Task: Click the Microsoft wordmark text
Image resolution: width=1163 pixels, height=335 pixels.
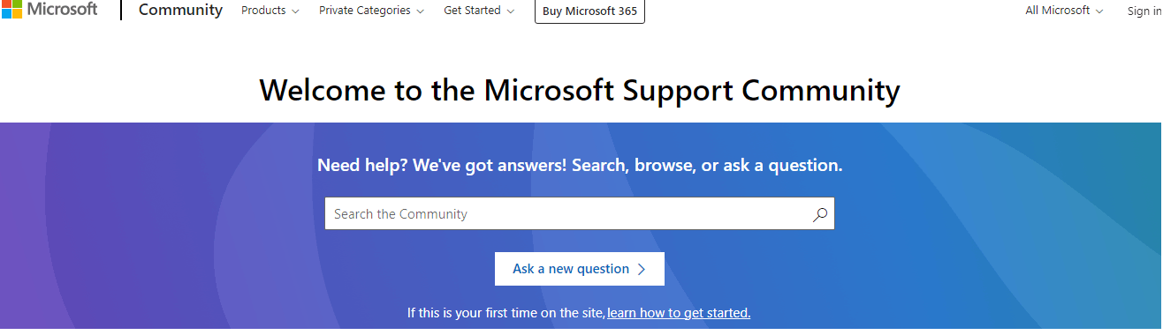Action: (x=63, y=9)
